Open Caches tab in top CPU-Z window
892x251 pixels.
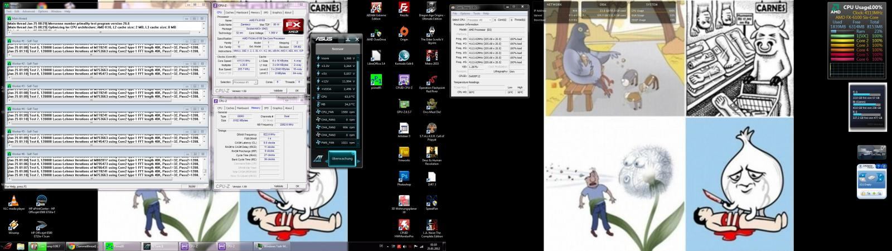pyautogui.click(x=229, y=12)
